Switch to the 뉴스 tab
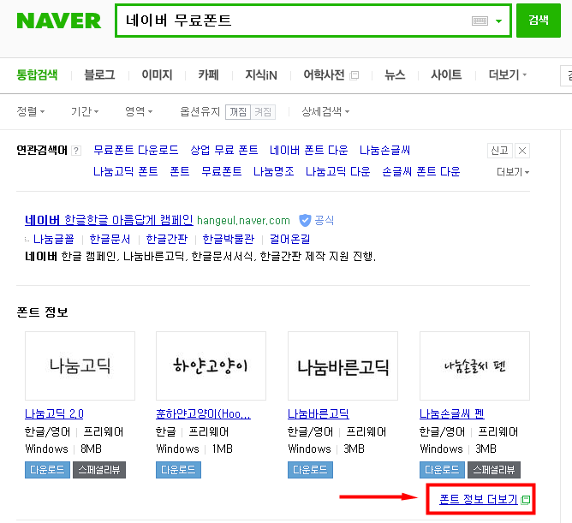Viewport: 572px width, 523px height. pos(395,74)
